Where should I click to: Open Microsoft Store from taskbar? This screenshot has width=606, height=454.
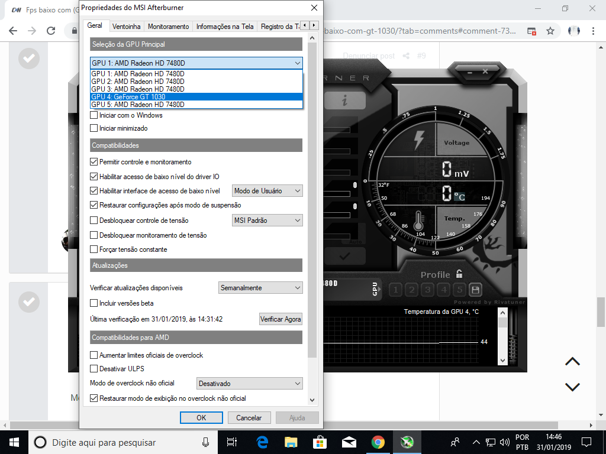[x=320, y=442]
